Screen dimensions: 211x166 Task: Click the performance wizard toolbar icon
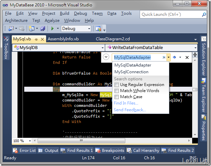click(x=98, y=29)
